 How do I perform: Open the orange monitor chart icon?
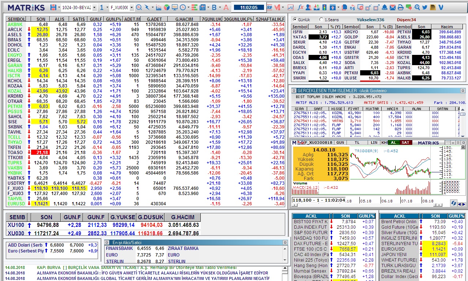point(175,7)
